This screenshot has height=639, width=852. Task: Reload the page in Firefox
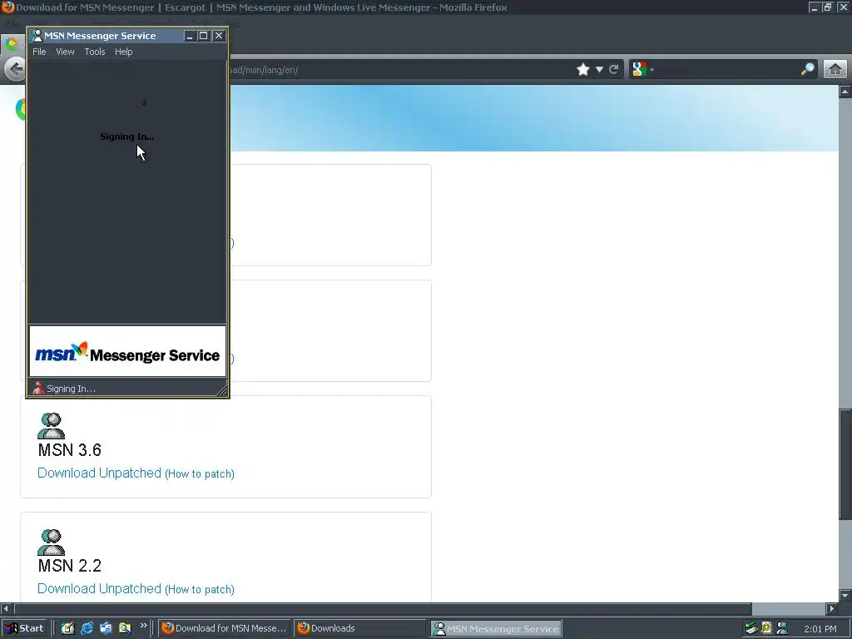tap(613, 70)
